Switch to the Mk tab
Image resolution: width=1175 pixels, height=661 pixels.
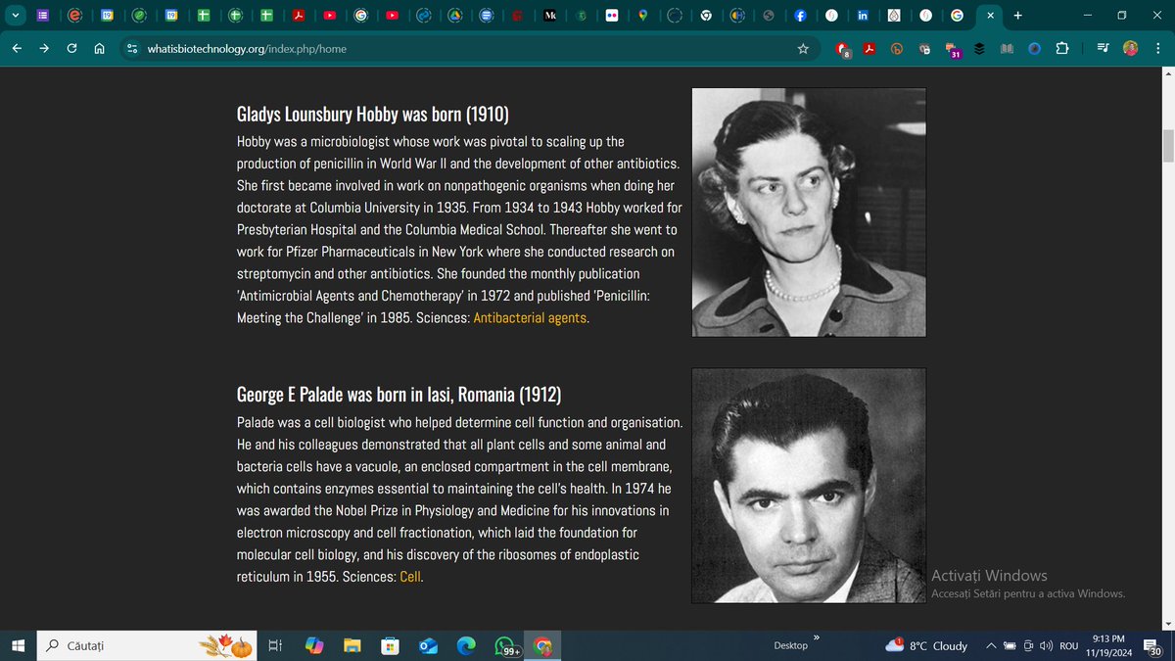pos(549,16)
